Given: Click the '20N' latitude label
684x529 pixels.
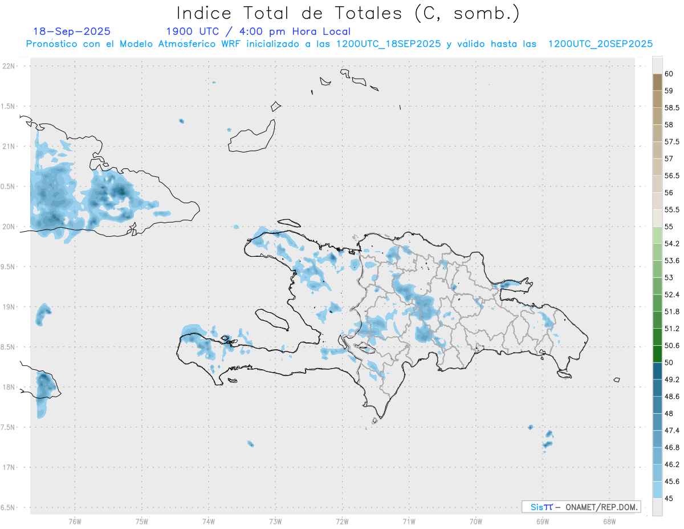Looking at the screenshot, I should 9,227.
